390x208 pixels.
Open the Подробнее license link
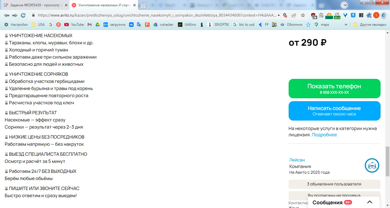pyautogui.click(x=324, y=135)
